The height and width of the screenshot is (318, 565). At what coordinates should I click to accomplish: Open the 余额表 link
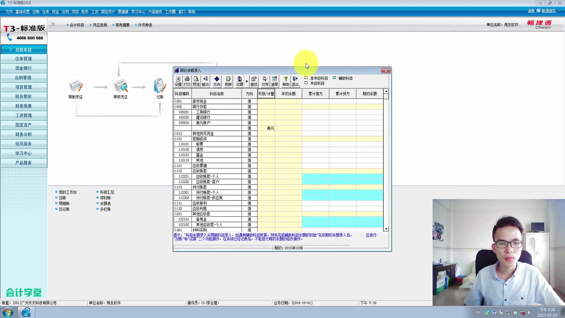click(105, 203)
